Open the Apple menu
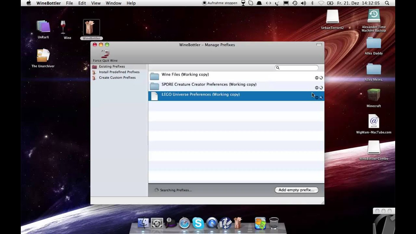416x234 pixels. [x=29, y=3]
